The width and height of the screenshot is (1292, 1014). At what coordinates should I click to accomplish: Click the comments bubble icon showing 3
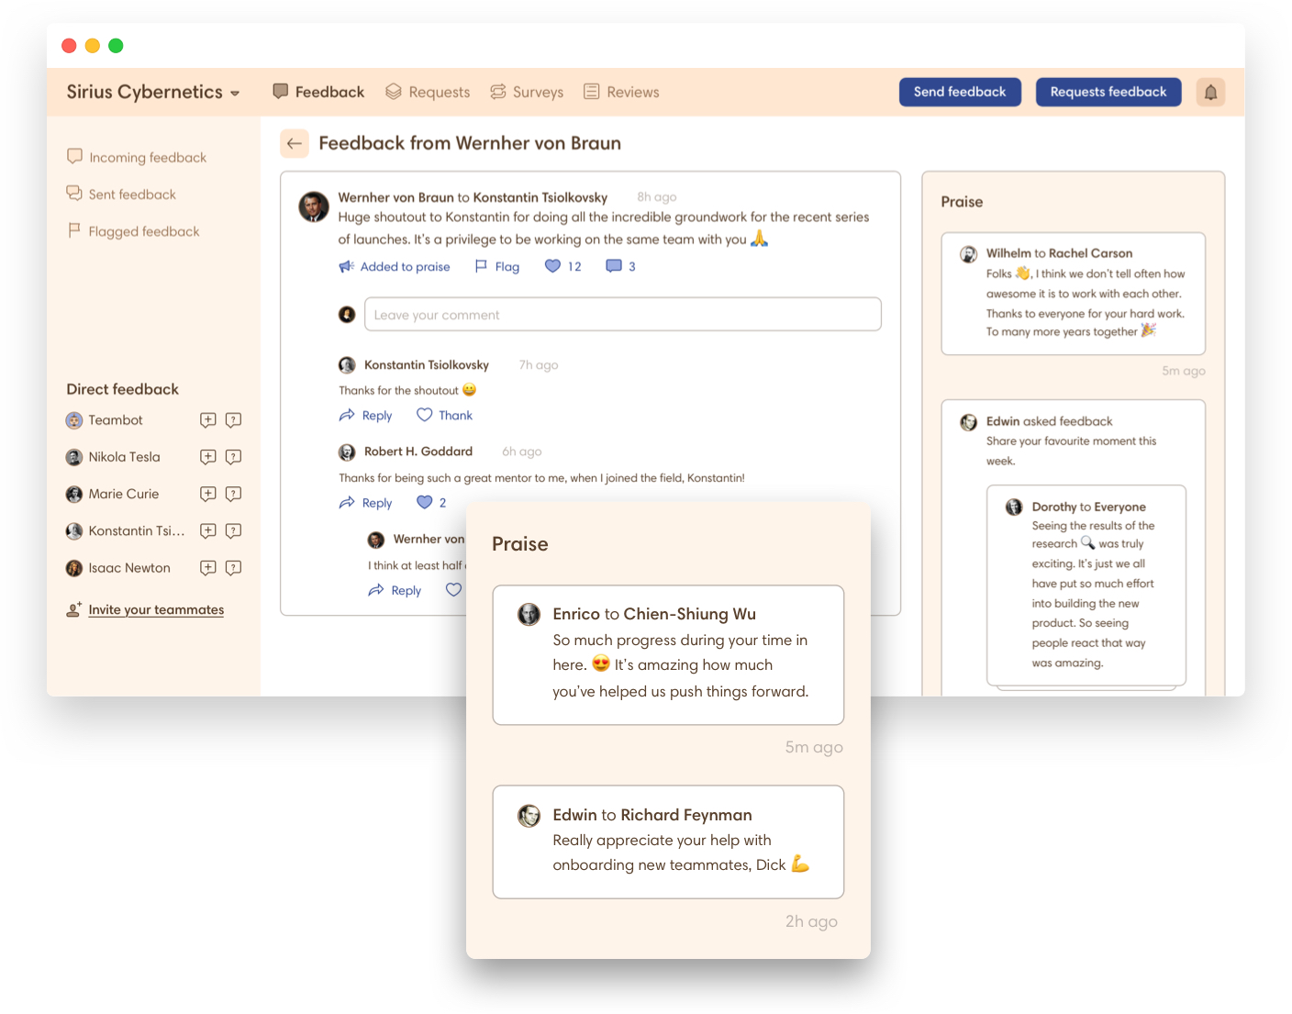click(x=614, y=266)
